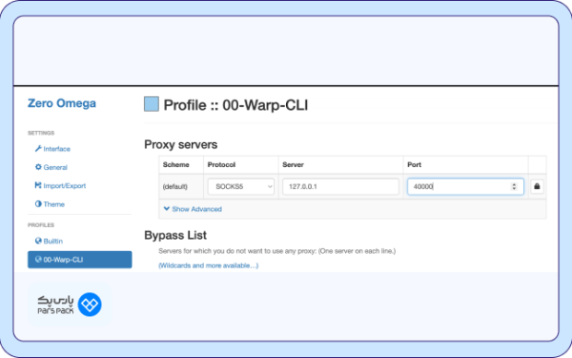Open the SOCKS5 protocol dropdown

[x=241, y=187]
